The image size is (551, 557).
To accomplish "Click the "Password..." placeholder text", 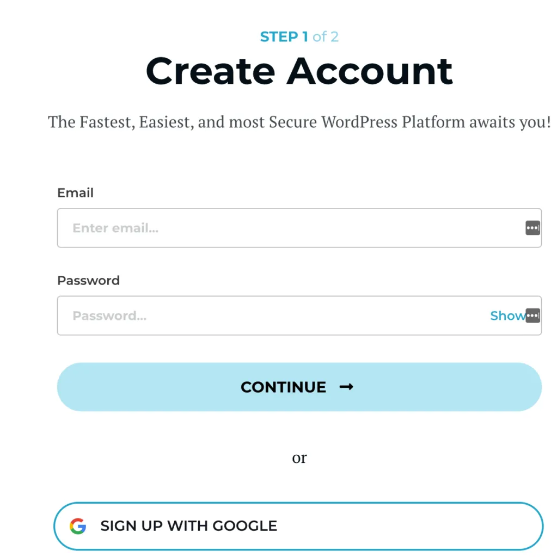I will [109, 315].
